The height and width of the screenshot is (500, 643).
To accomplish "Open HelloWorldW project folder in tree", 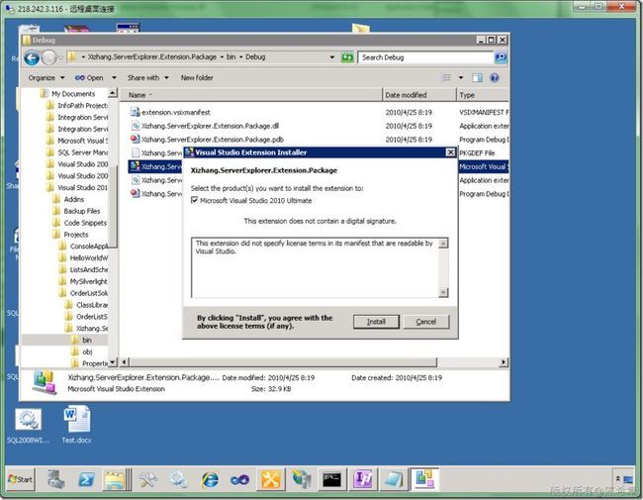I will point(89,258).
